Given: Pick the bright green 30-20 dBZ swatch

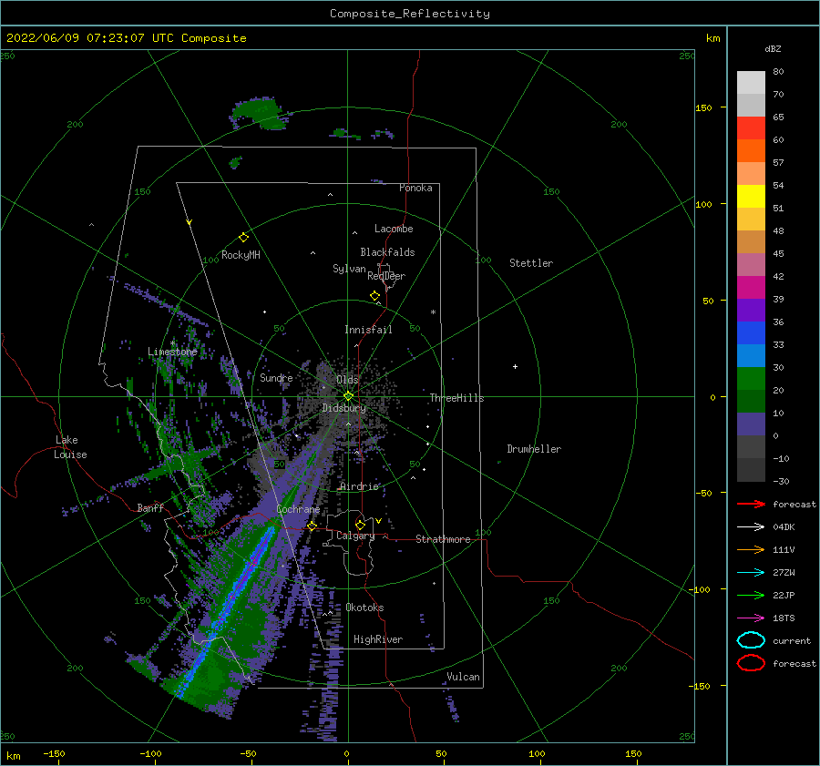Looking at the screenshot, I should (x=751, y=379).
